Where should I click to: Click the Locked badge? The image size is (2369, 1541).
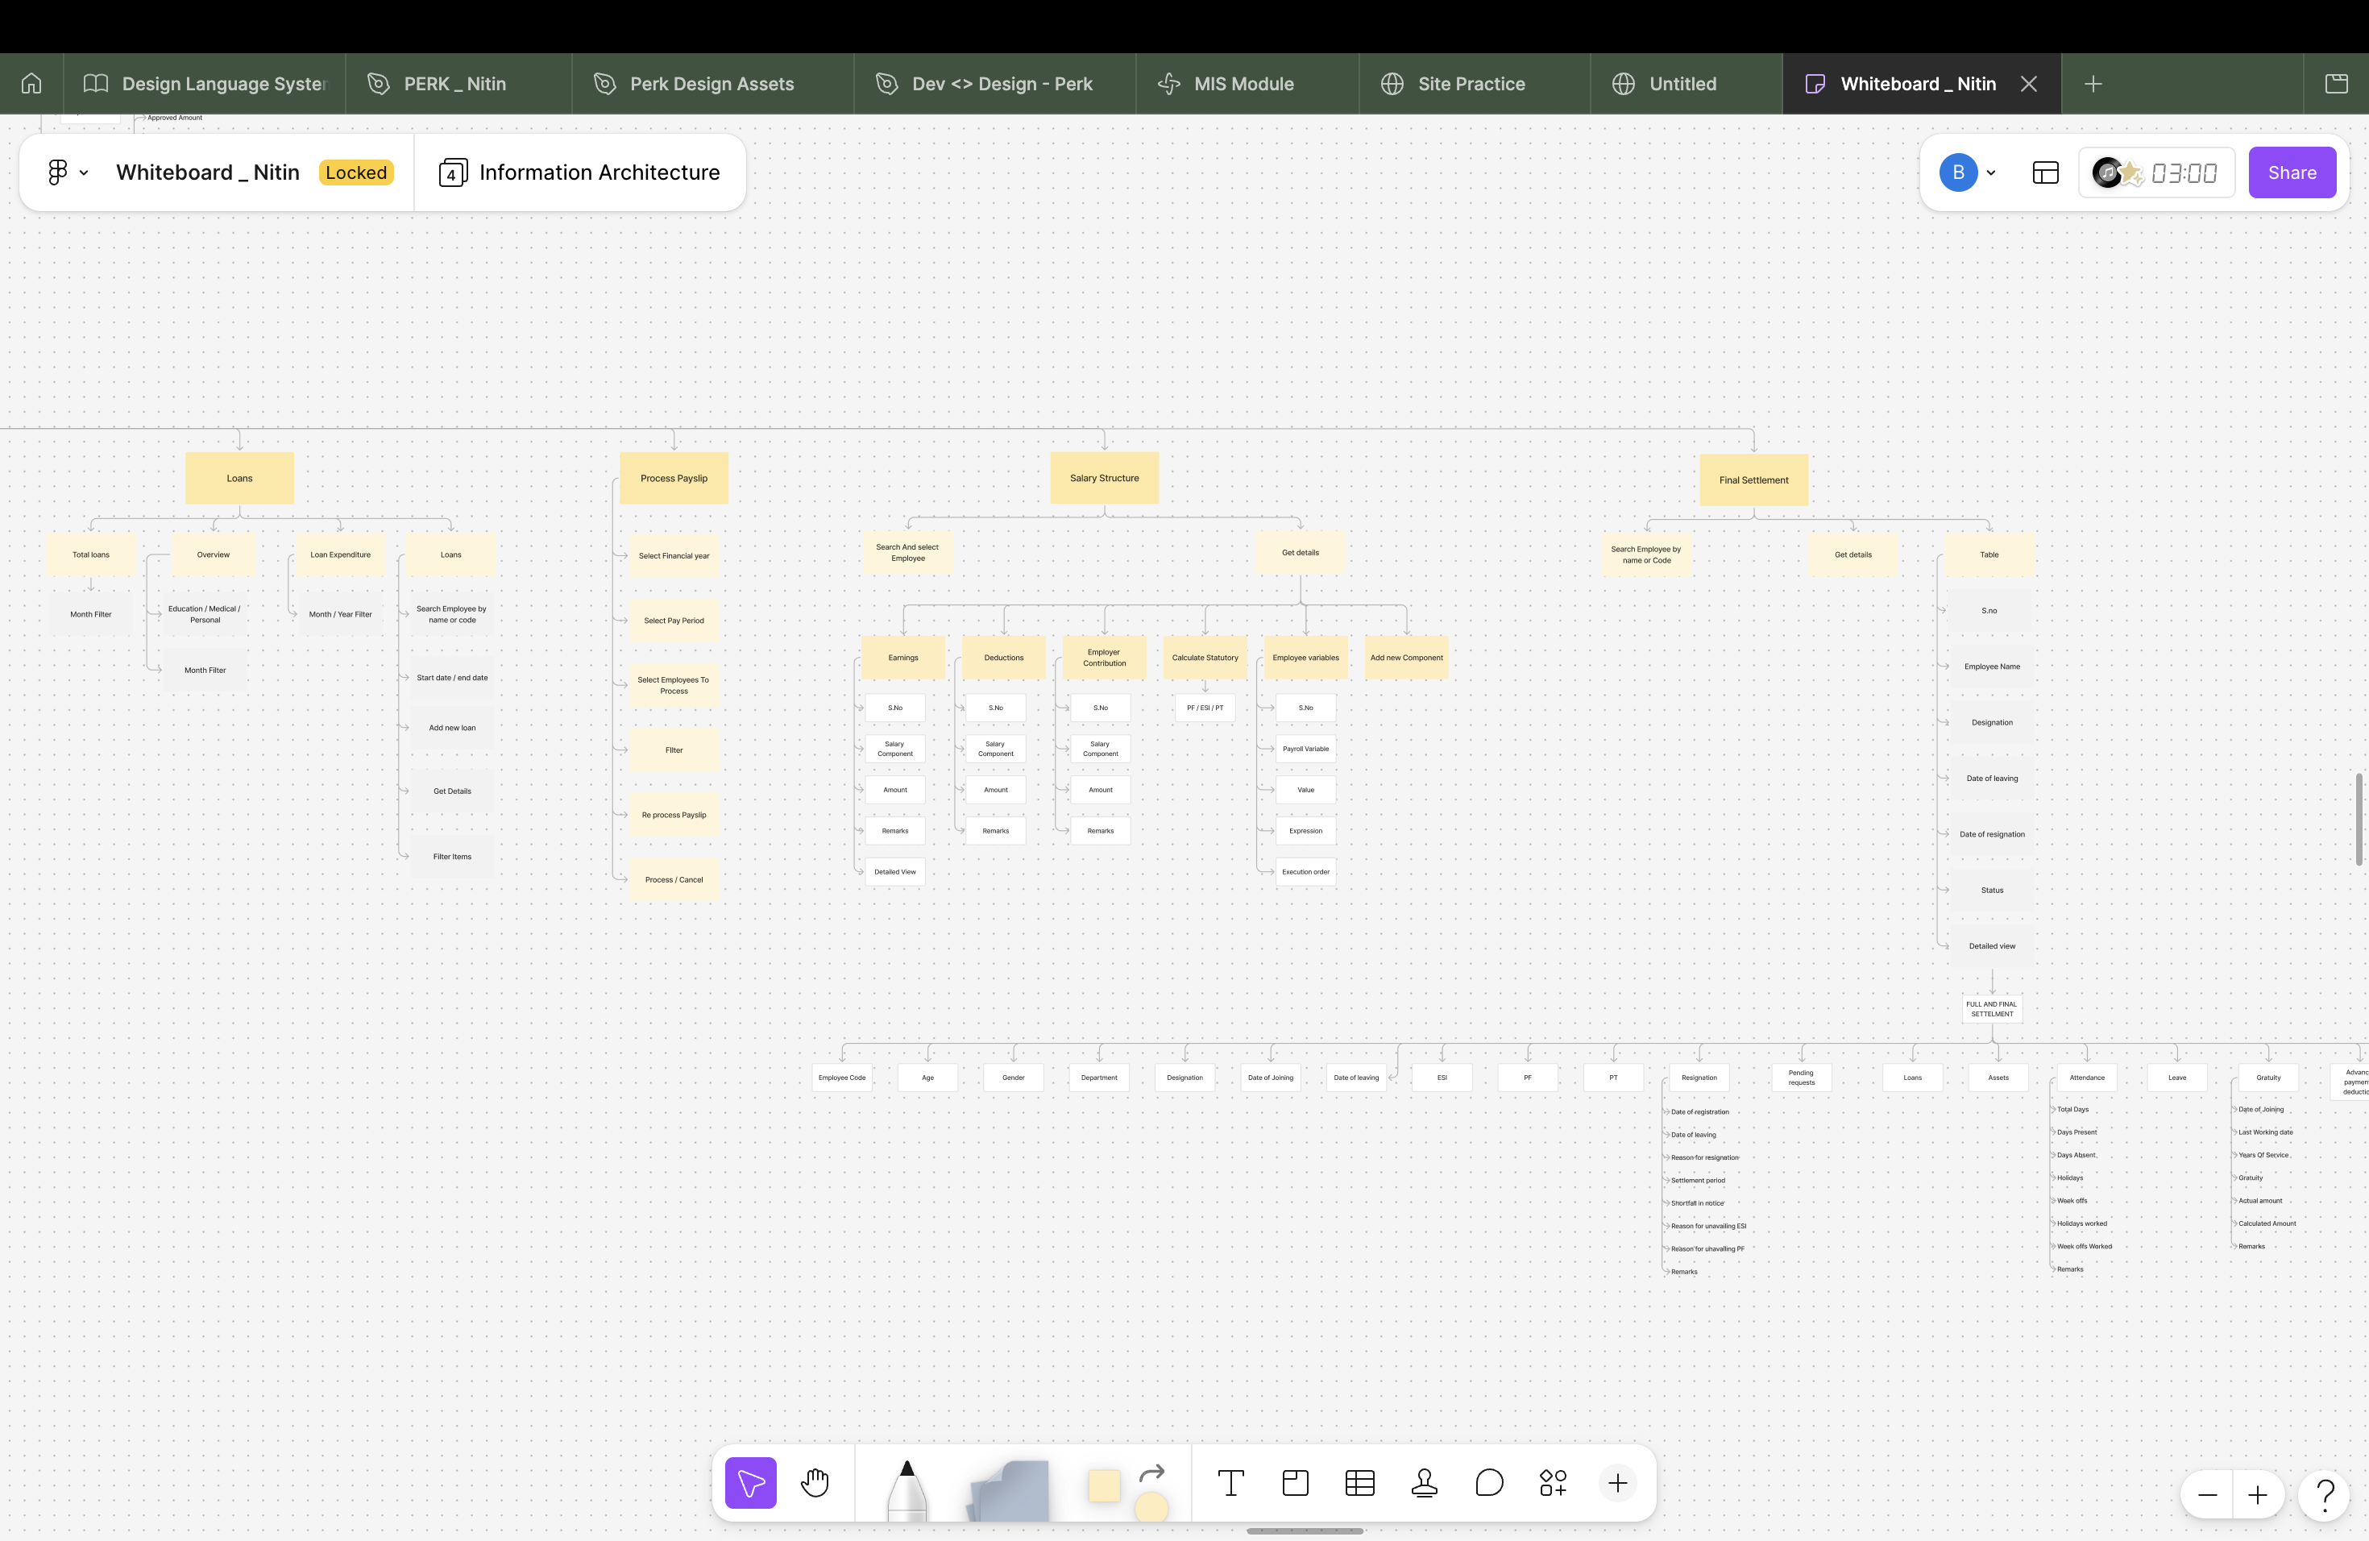click(x=355, y=172)
